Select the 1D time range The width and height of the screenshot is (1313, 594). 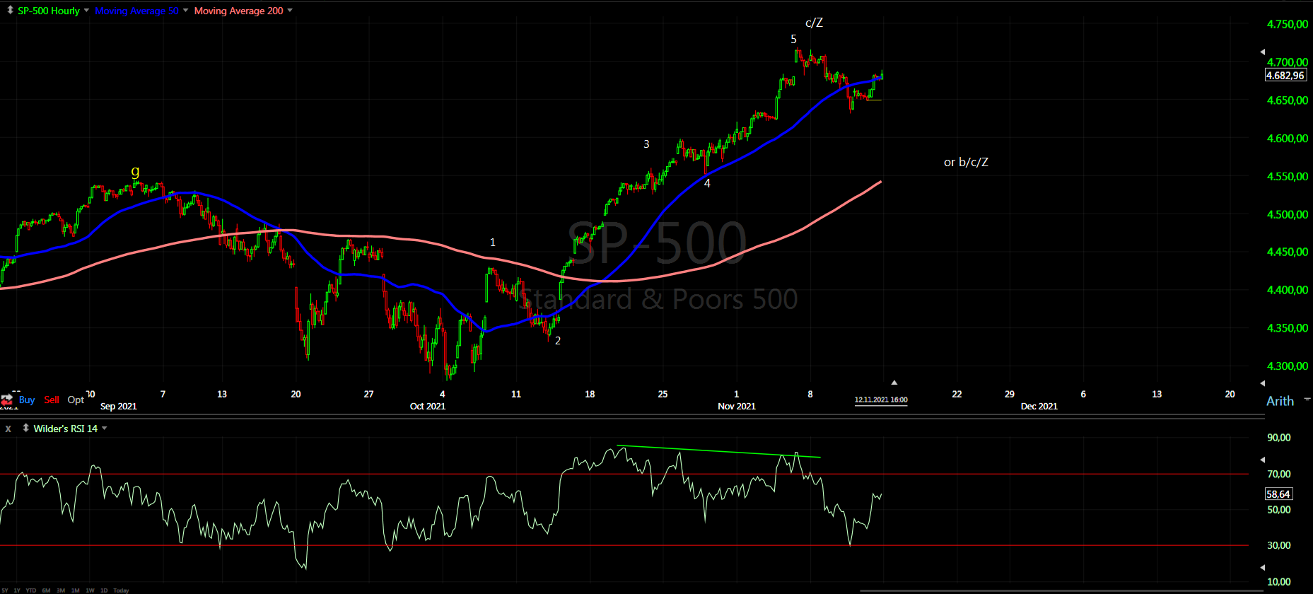[x=104, y=590]
